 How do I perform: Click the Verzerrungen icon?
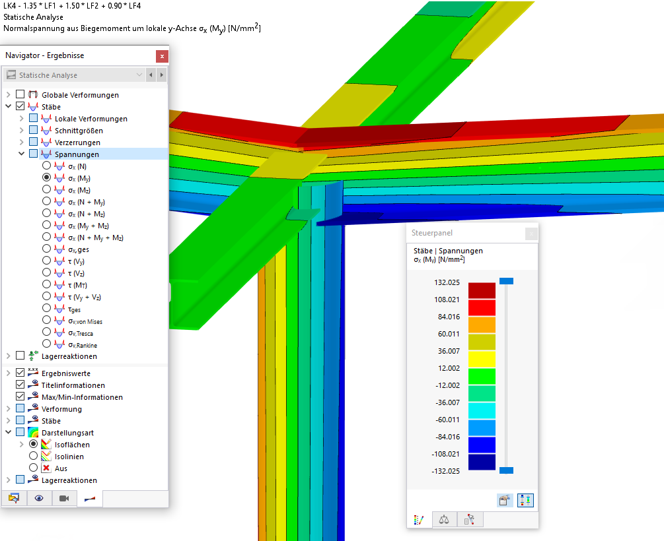(46, 142)
